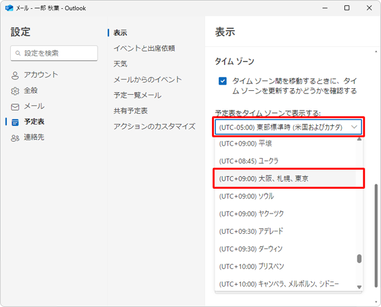381x307 pixels.
Task: Click the Outlook app icon in title bar
Action: tap(9, 8)
